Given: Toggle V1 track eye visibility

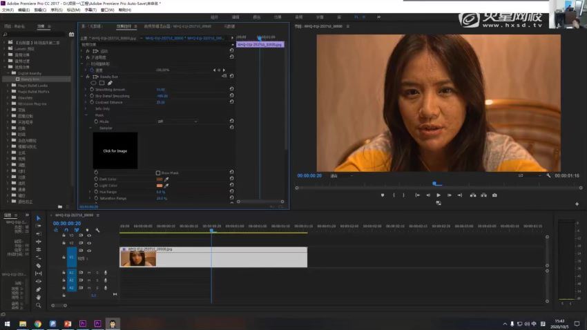Looking at the screenshot, I should coord(89,251).
